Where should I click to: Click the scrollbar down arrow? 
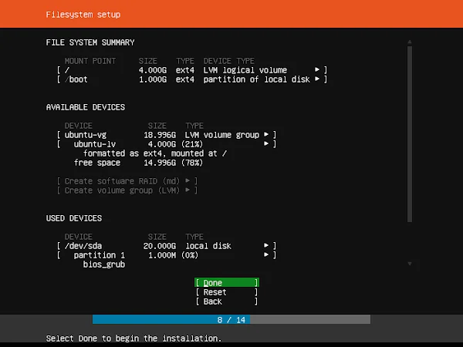coord(410,264)
